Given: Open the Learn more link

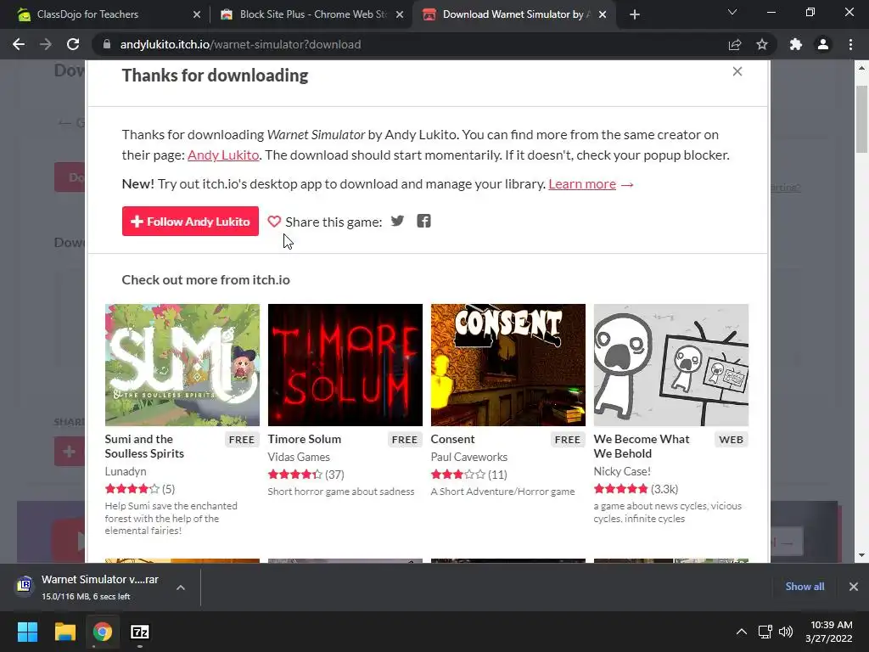Looking at the screenshot, I should tap(582, 184).
